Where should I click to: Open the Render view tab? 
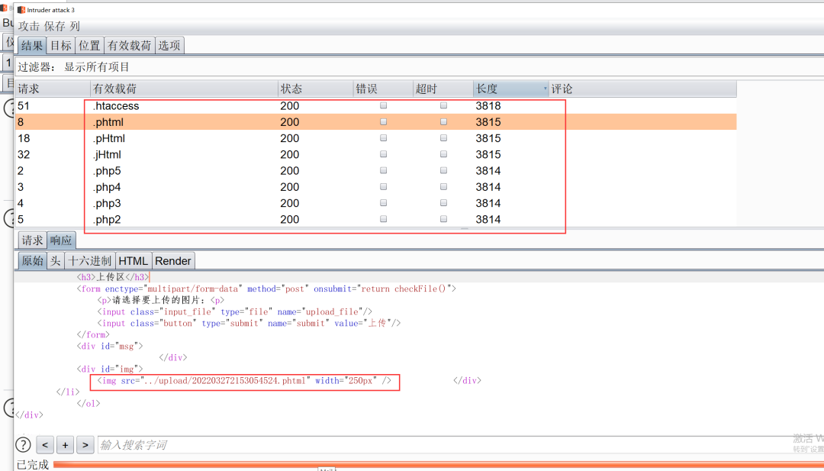point(173,261)
